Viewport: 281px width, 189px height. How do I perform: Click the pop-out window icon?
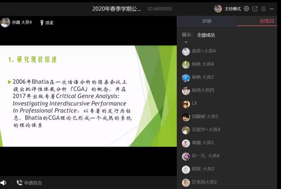pos(255,9)
